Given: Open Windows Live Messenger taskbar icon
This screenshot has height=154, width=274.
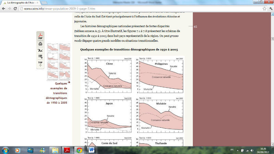Looking at the screenshot, I should [42, 150].
